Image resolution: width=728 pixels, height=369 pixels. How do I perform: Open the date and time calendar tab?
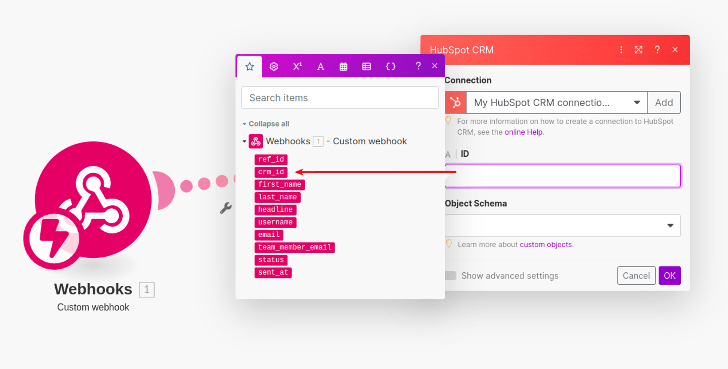pos(343,67)
